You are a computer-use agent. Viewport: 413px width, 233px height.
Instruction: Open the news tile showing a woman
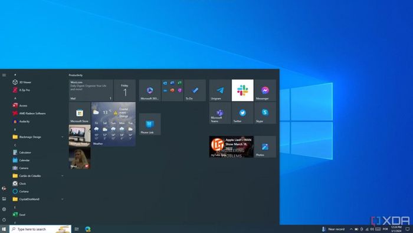point(80,158)
